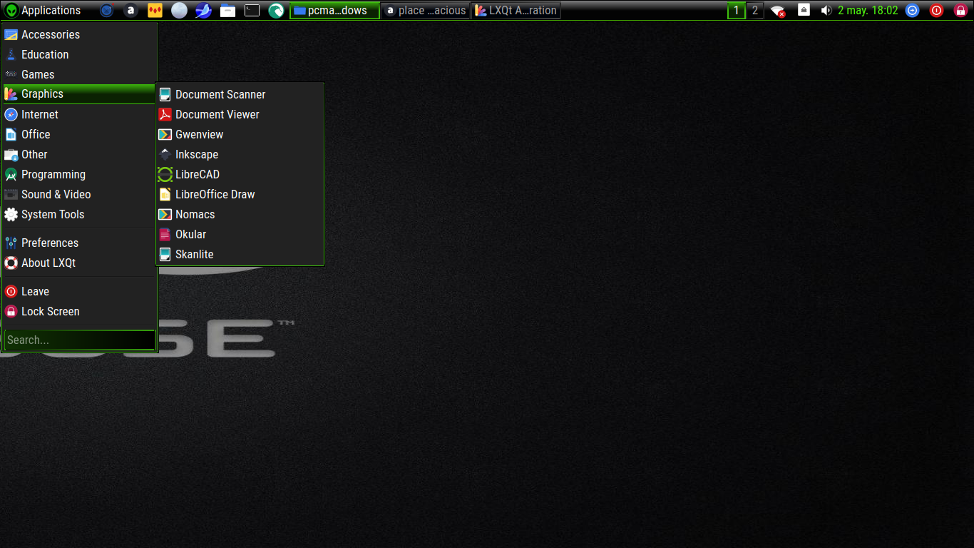Open Document Scanner from Graphics submenu
Viewport: 974px width, 548px height.
(x=240, y=94)
